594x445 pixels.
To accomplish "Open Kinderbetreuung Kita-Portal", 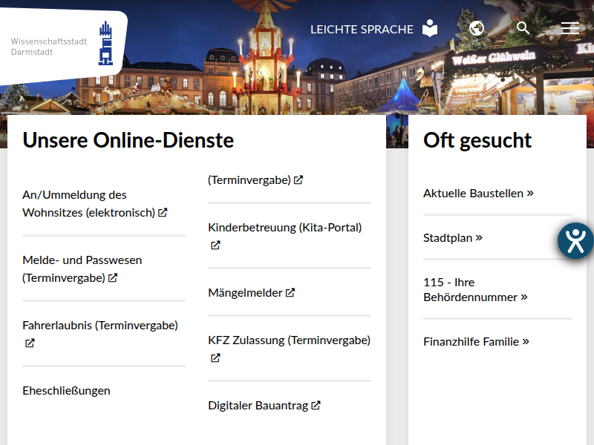I will (284, 227).
